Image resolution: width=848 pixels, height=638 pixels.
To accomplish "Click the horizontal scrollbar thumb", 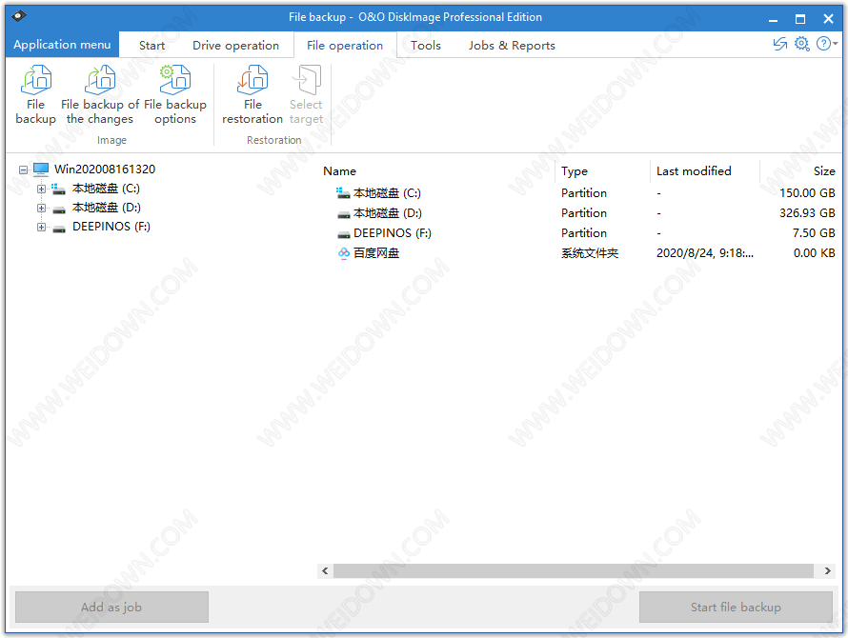I will pos(574,571).
